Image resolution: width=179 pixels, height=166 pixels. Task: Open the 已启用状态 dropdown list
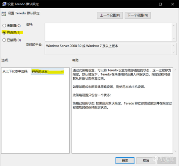[x=48, y=72]
